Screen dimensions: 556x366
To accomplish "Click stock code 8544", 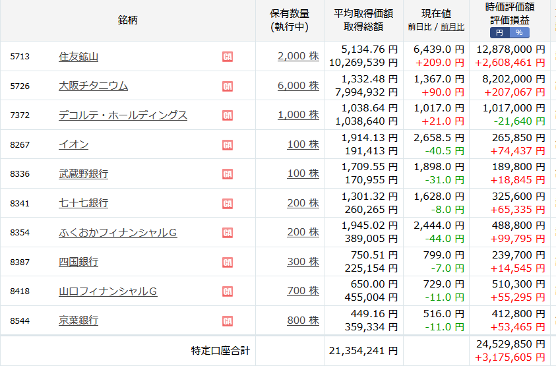I will 20,321.
